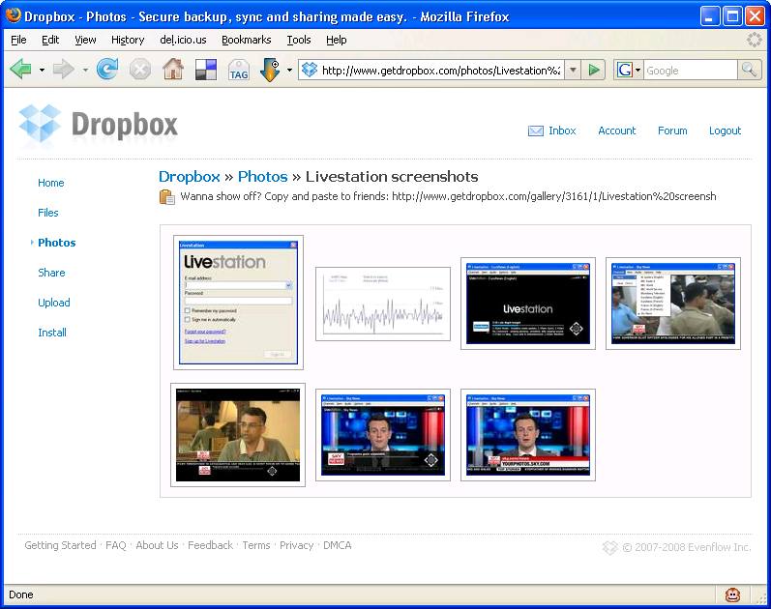Click the clipboard copy-link icon
The width and height of the screenshot is (771, 609).
(x=167, y=196)
